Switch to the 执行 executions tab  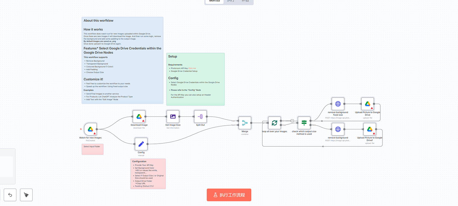231,1
